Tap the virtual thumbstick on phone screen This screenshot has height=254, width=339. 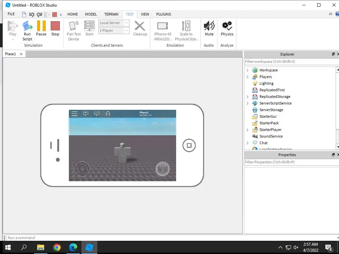coord(82,169)
